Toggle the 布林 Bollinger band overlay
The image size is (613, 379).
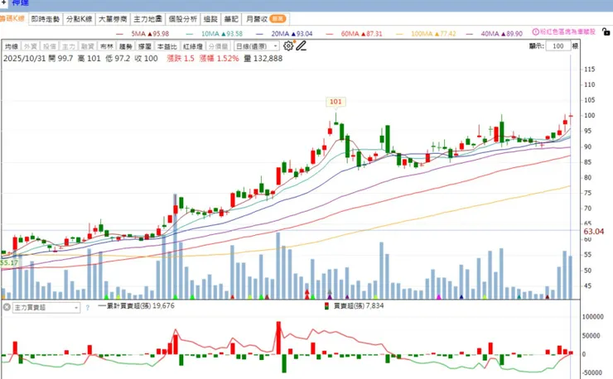click(x=106, y=46)
